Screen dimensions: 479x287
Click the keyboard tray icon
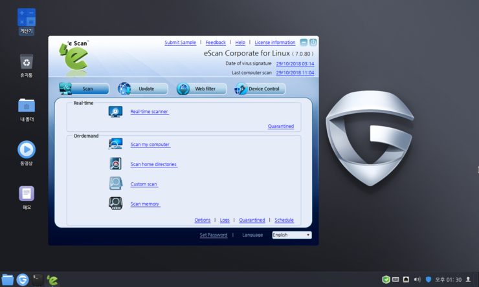[395, 279]
